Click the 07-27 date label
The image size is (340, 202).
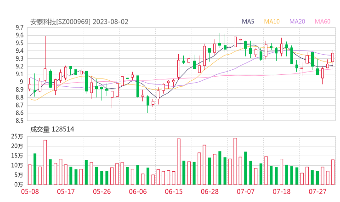[317, 191]
